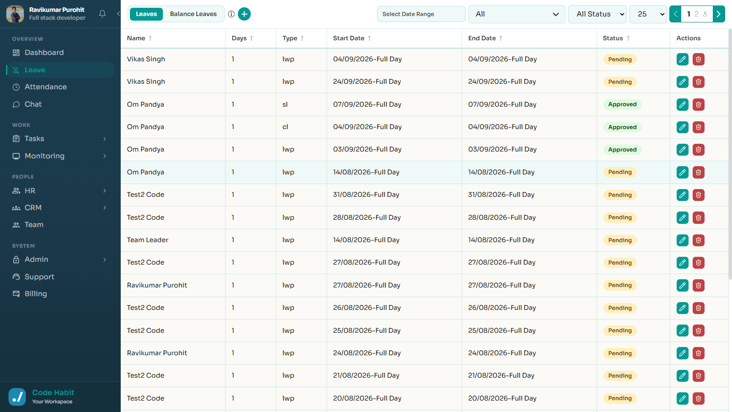Expand the Tasks menu
This screenshot has width=732, height=412.
[59, 139]
